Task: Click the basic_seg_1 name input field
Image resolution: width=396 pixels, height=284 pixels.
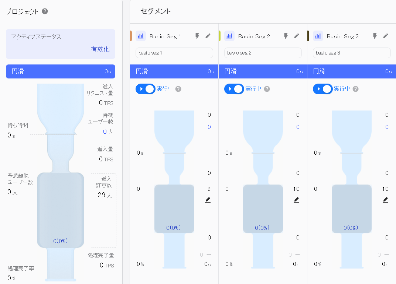Action: coord(174,53)
